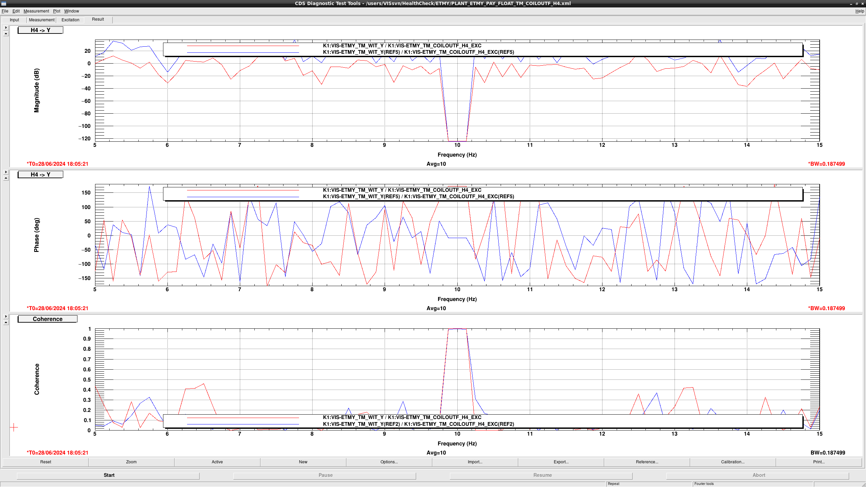The image size is (866, 487).
Task: Click the Print... button
Action: point(819,462)
